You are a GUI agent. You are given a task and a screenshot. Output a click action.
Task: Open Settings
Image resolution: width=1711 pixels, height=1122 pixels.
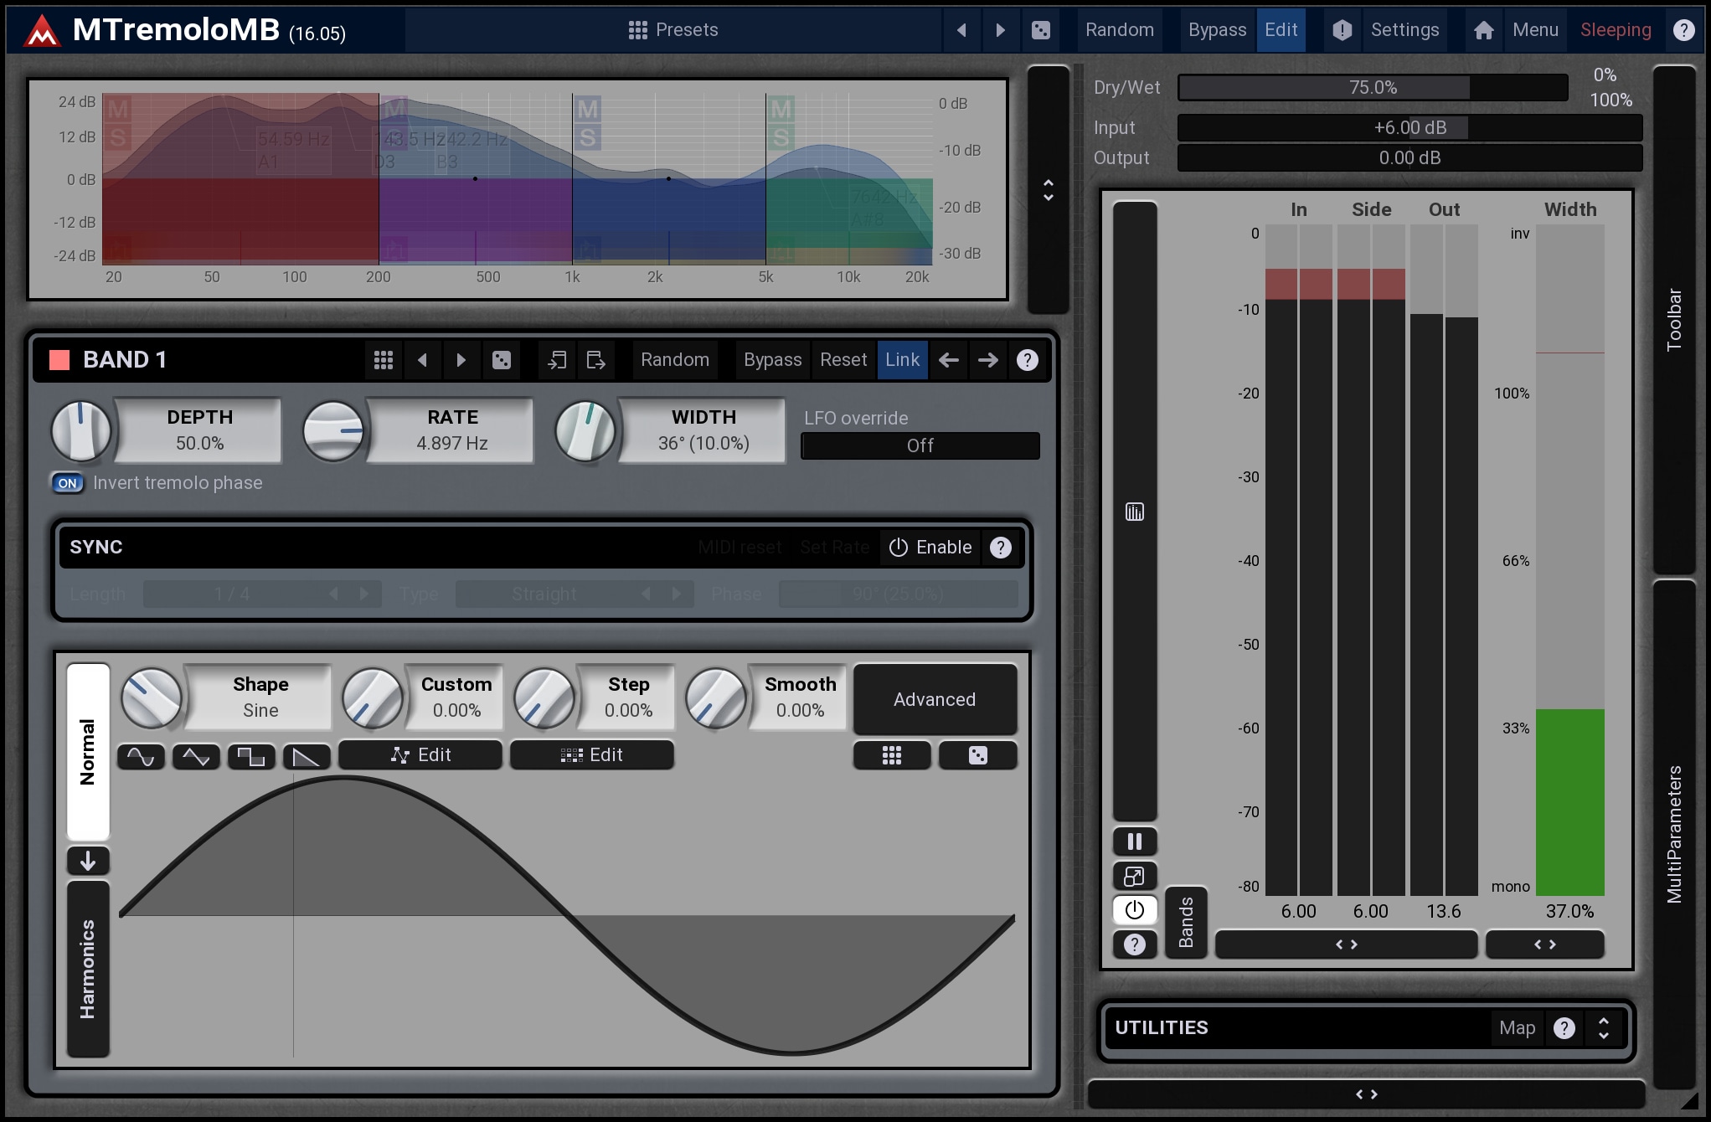coord(1404,30)
